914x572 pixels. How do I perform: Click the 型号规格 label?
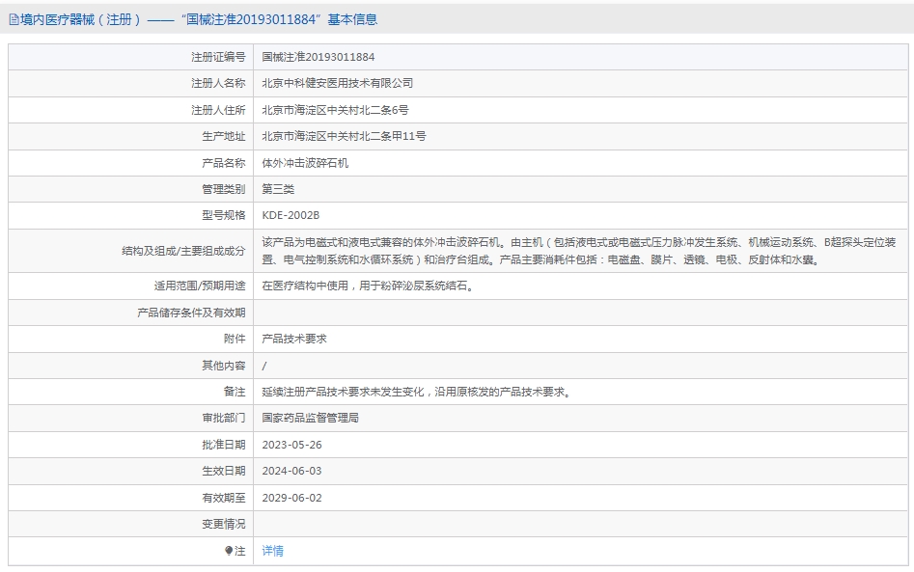coord(224,215)
